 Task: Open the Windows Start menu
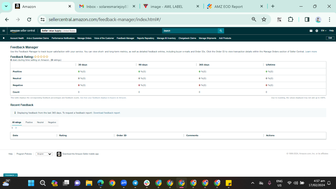click(x=31, y=183)
